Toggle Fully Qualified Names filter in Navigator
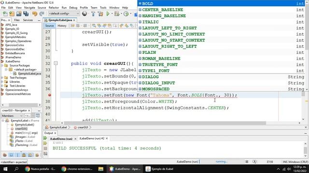 [x=37, y=155]
